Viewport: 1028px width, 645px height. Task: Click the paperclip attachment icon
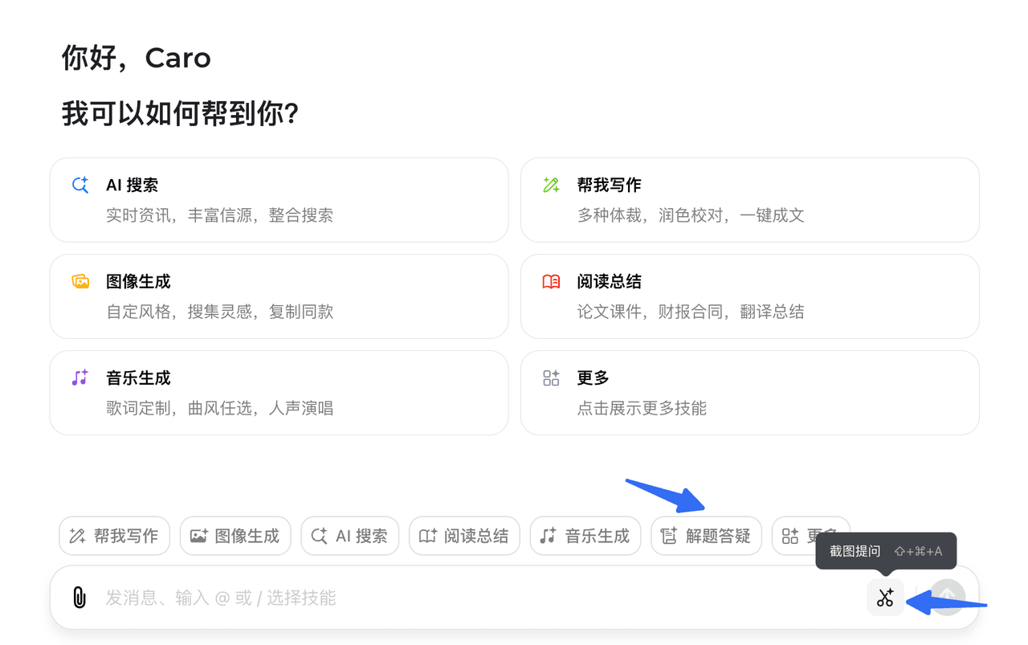pos(79,598)
